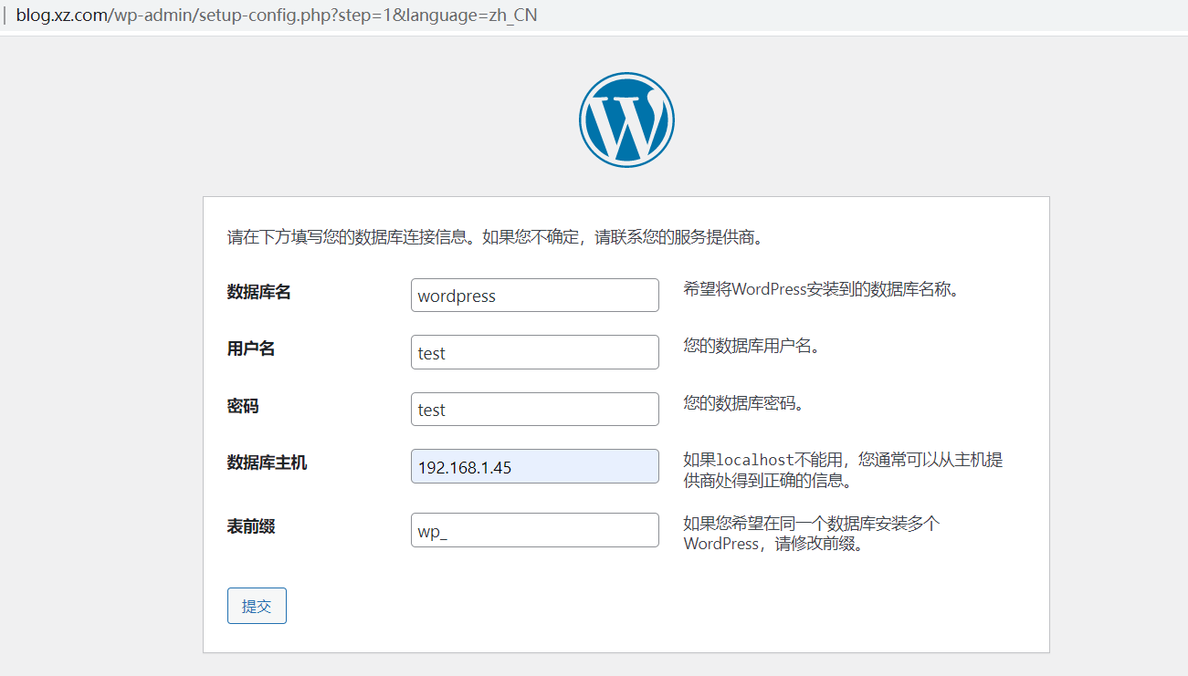Submit the form with the 提交 button
1188x676 pixels.
pos(257,606)
